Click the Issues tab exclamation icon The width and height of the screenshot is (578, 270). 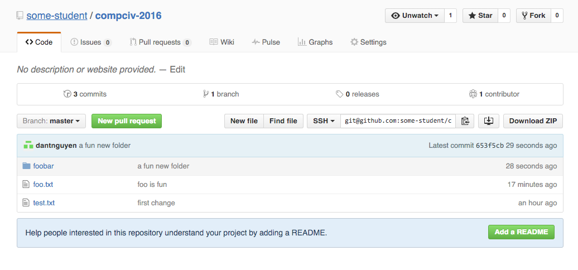click(x=74, y=42)
